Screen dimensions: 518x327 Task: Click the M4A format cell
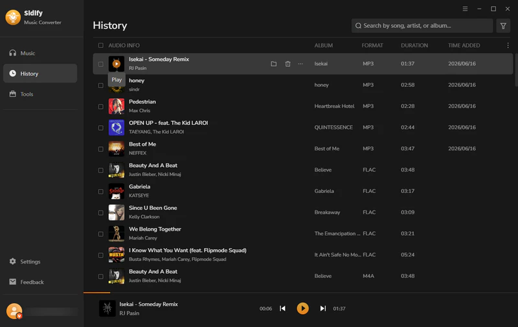368,276
